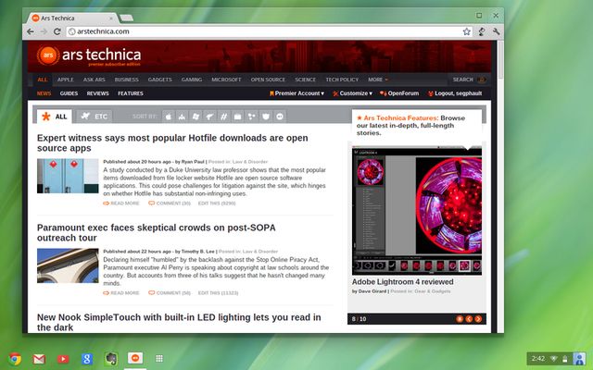Viewport: 593px width, 370px height.
Task: Go to the TECH POLICY section
Action: click(342, 80)
